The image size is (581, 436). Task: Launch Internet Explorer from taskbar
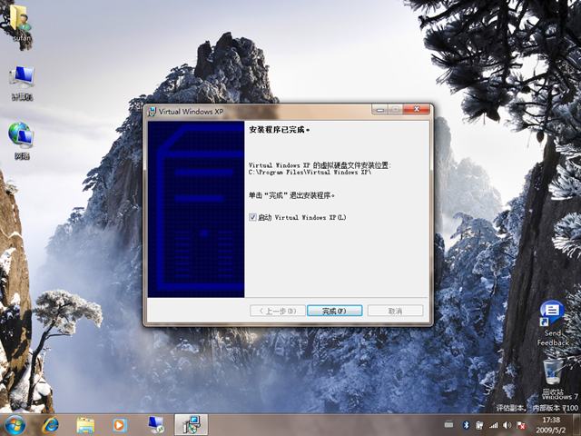tap(51, 425)
